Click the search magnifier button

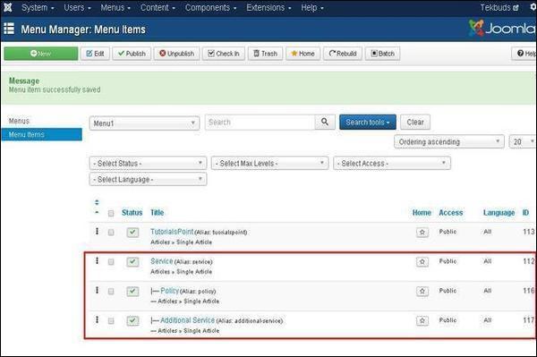click(x=325, y=122)
